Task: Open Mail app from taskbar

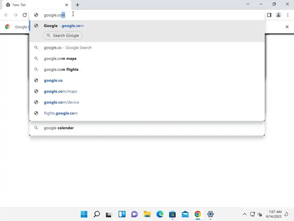Action: (185, 214)
